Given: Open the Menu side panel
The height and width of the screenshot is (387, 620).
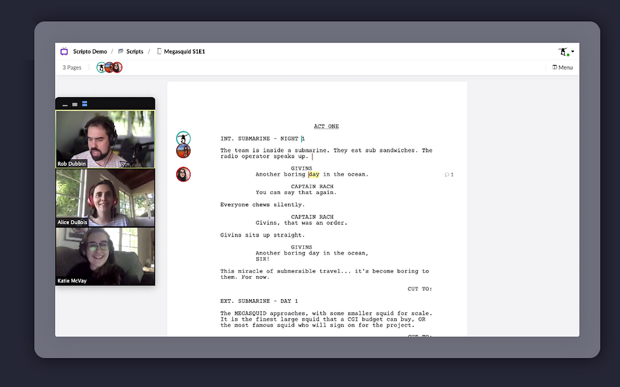Looking at the screenshot, I should (562, 67).
